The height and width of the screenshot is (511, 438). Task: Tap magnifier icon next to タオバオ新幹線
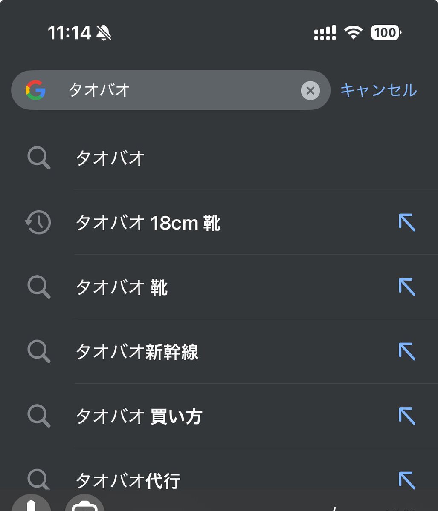(39, 352)
